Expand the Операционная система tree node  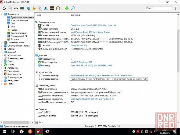coord(2,46)
